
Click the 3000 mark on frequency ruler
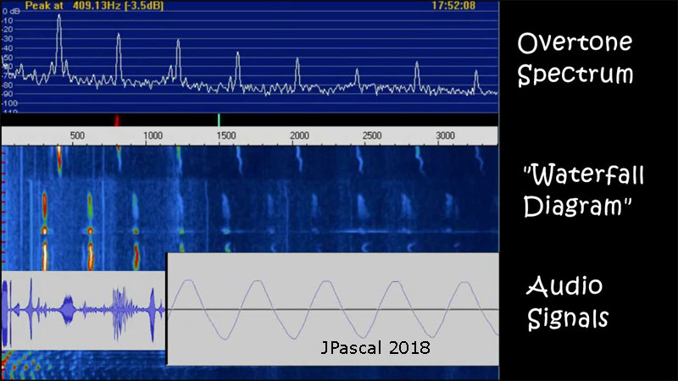446,135
